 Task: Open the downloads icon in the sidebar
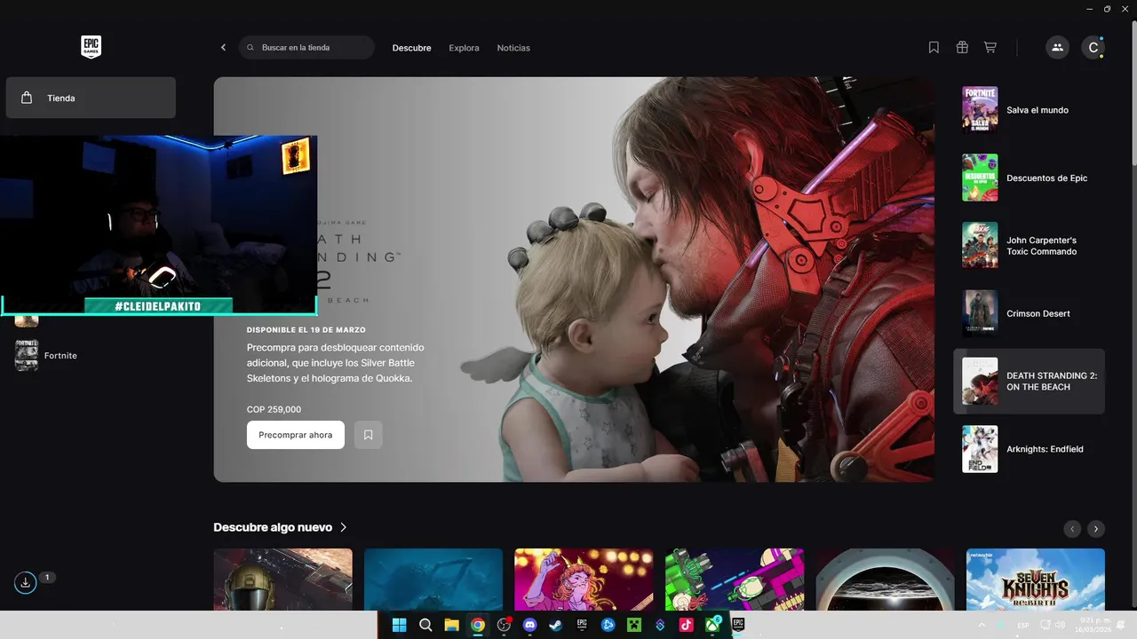(25, 582)
